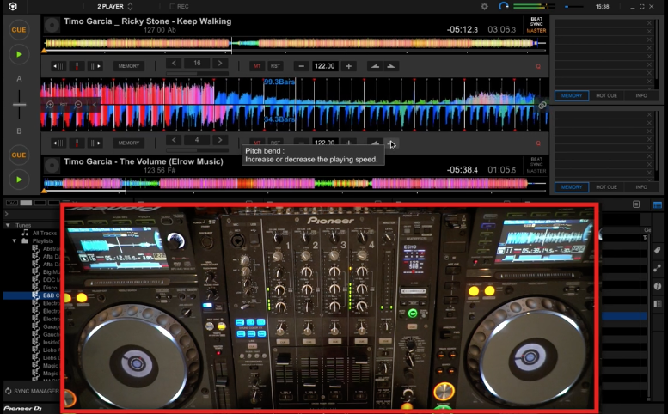
Task: Toggle MT master tempo on Keep Walking deck
Action: click(257, 66)
